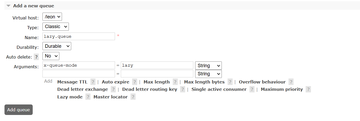
Task: Click help icon beside Single active consumer
Action: click(x=252, y=89)
